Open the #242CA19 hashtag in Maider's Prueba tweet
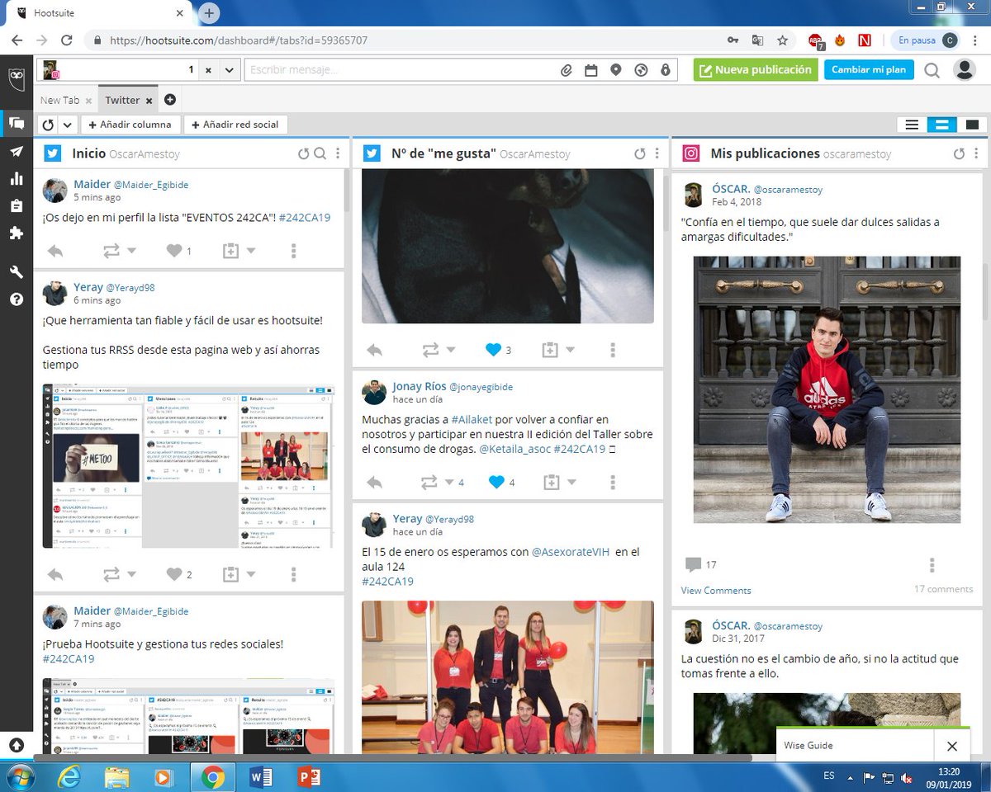 coord(69,658)
